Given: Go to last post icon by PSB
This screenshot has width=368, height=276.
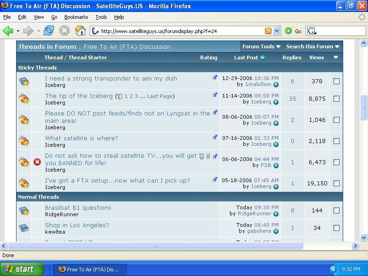Looking at the screenshot, I should 276,166.
